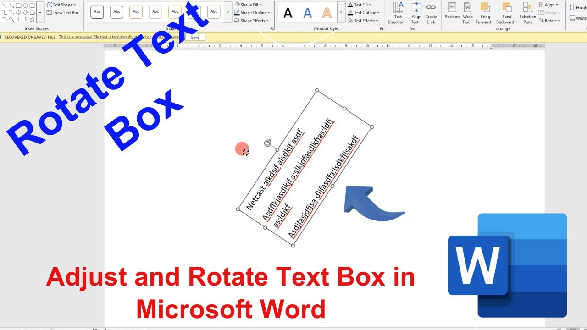Screen dimensions: 587x330
Task: Click the Group dropdown in Arrange
Action: click(x=549, y=13)
